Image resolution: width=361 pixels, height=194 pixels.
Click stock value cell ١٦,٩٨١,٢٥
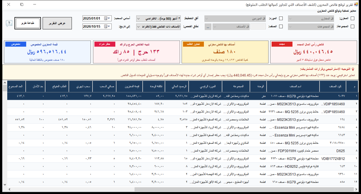coord(130,120)
